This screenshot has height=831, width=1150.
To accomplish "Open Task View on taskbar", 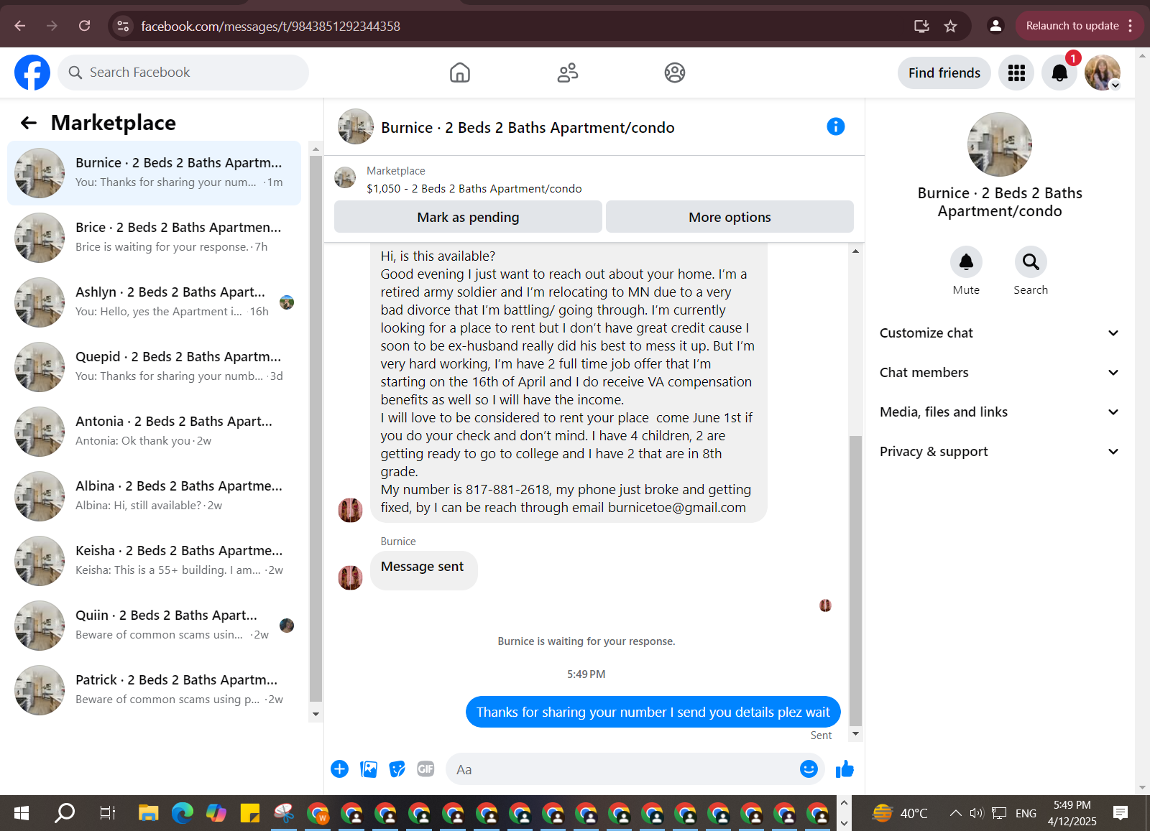I will click(x=107, y=813).
